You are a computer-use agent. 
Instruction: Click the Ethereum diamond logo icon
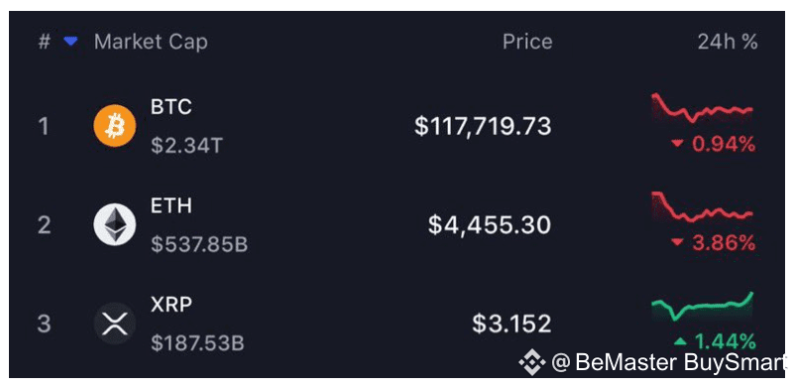115,224
